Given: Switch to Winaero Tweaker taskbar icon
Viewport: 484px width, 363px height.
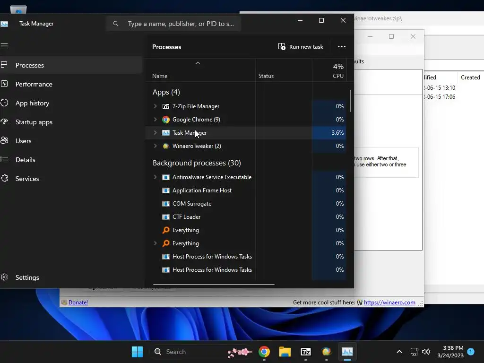Looking at the screenshot, I should click(326, 352).
